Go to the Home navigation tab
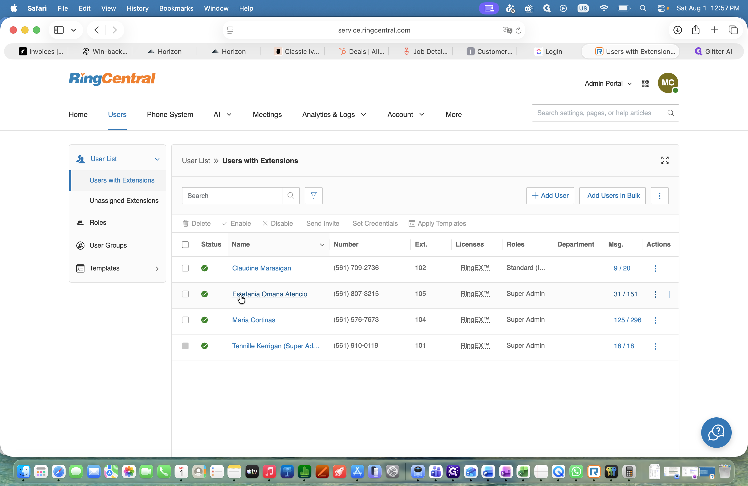The height and width of the screenshot is (486, 748). point(78,115)
